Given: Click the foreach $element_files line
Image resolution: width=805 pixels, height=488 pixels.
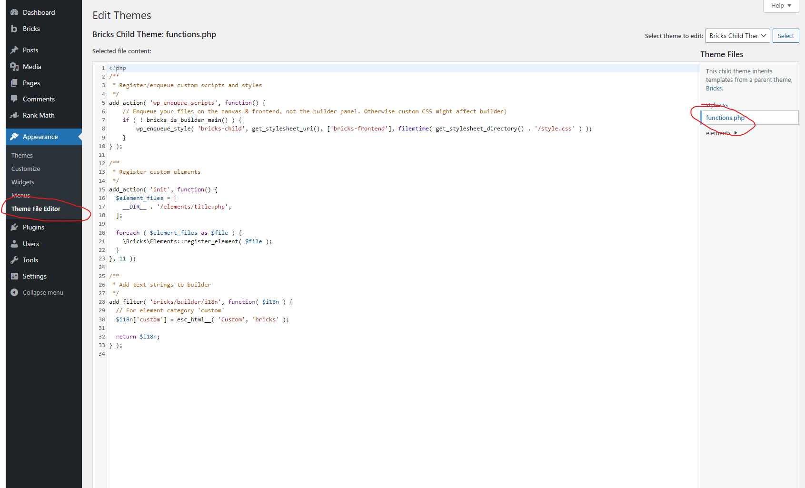Looking at the screenshot, I should [179, 233].
